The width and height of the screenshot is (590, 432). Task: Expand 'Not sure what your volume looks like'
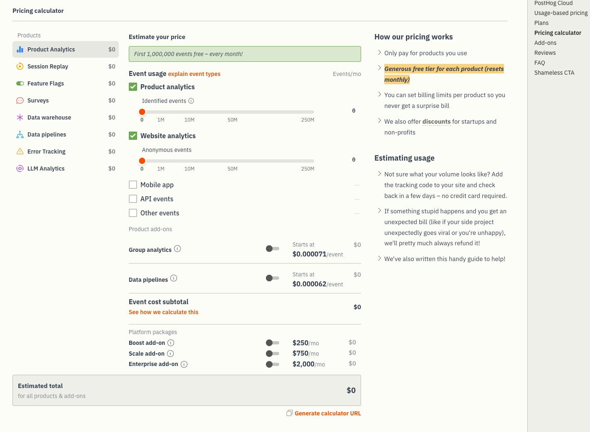coord(379,173)
